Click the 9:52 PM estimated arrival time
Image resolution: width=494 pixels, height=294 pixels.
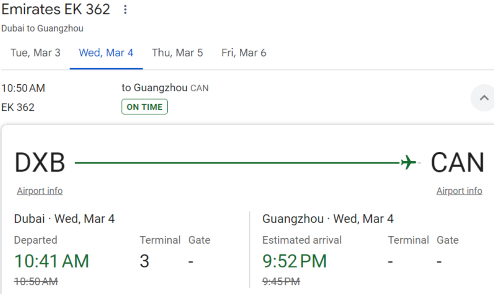tap(294, 261)
